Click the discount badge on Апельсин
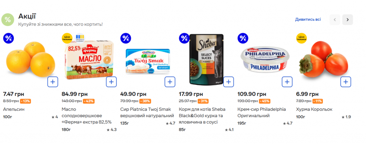The height and width of the screenshot is (144, 366). click(8, 38)
